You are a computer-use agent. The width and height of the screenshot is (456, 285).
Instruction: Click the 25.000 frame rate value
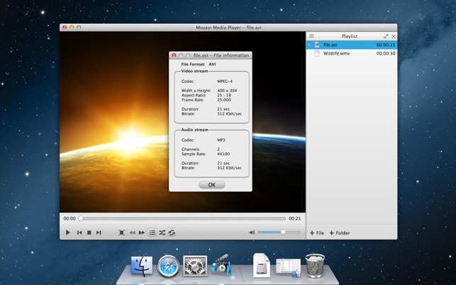[224, 100]
